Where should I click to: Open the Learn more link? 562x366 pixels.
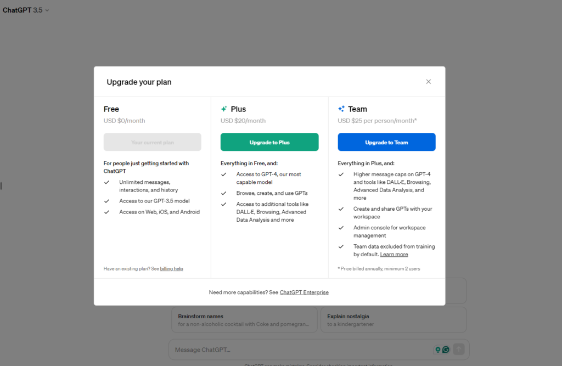pyautogui.click(x=394, y=255)
